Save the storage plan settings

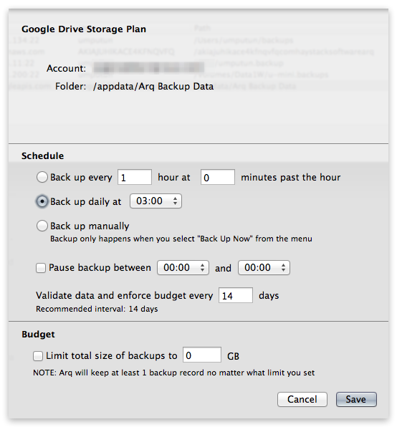[356, 399]
